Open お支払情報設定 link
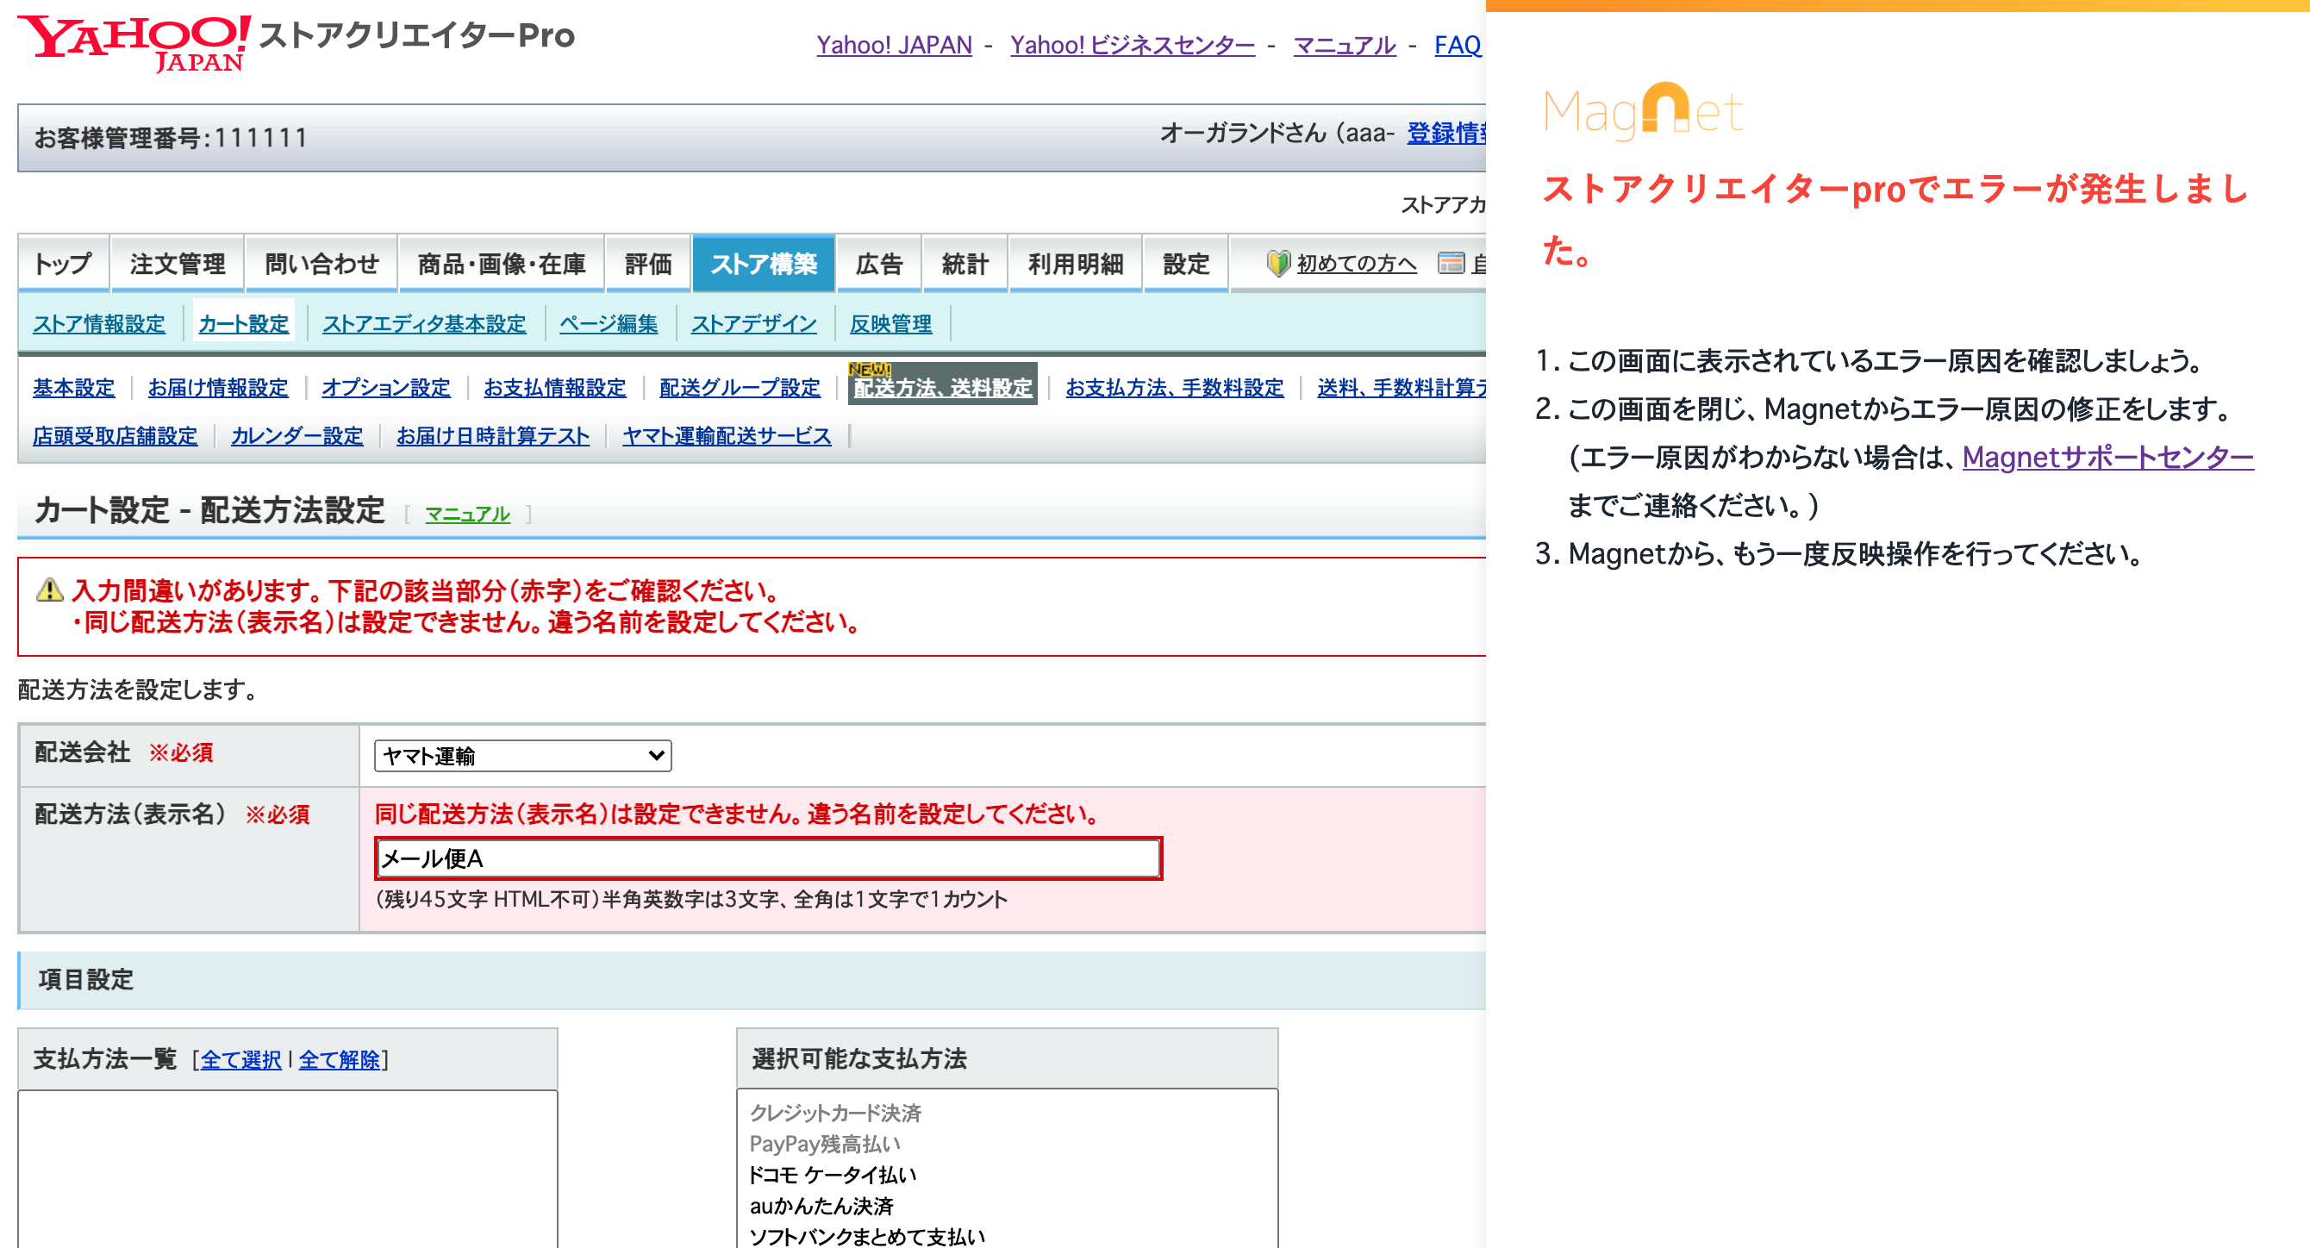Screen dimensions: 2310x1248 click(x=555, y=387)
